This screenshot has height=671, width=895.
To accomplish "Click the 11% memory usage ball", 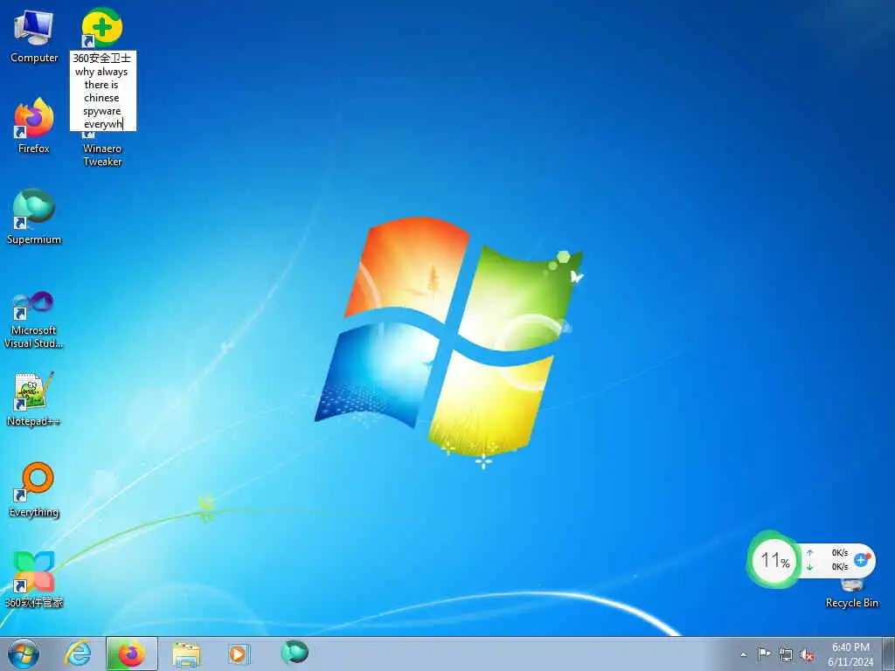I will 774,560.
